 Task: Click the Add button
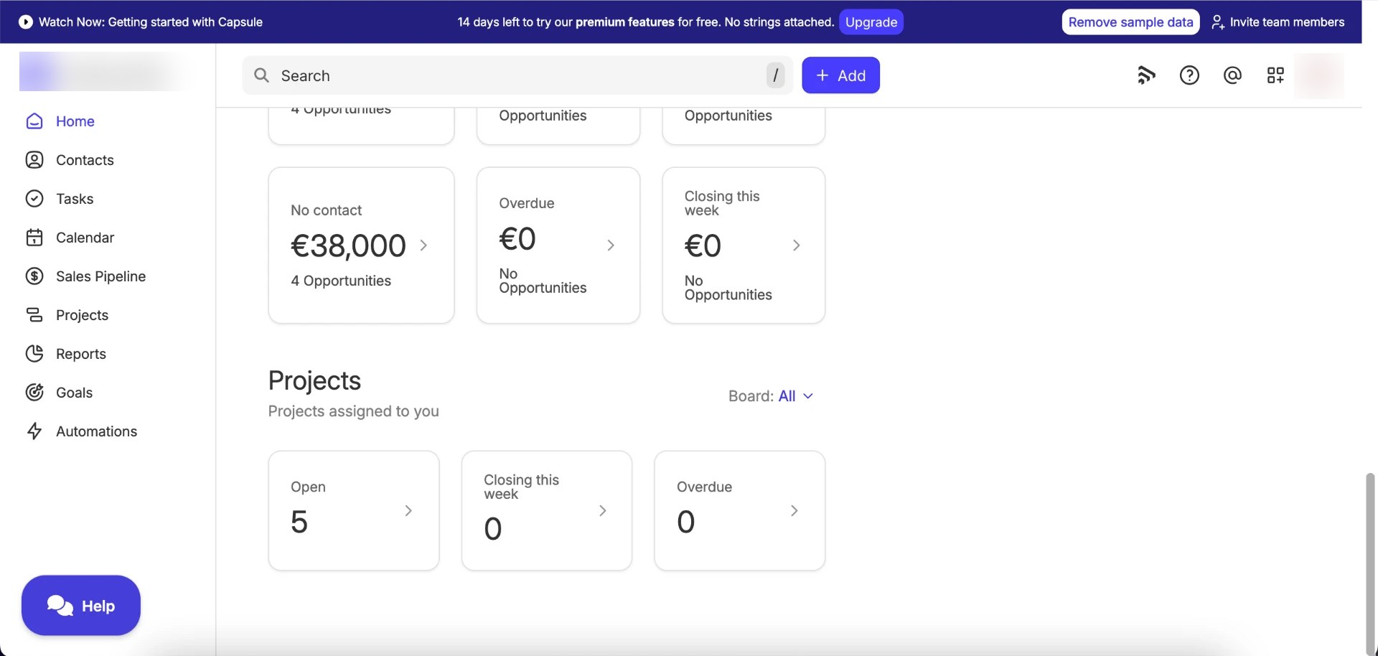click(x=840, y=75)
